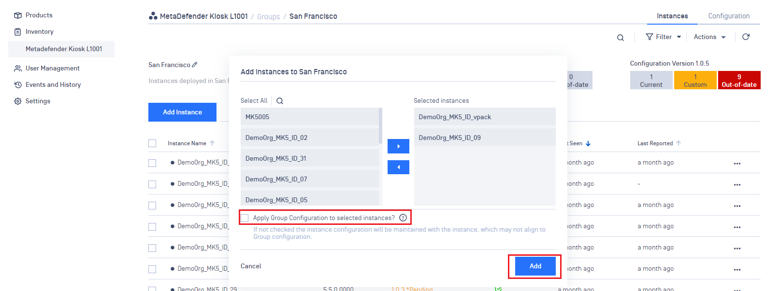Image resolution: width=780 pixels, height=291 pixels.
Task: Click the Events and History clock icon
Action: tap(18, 85)
